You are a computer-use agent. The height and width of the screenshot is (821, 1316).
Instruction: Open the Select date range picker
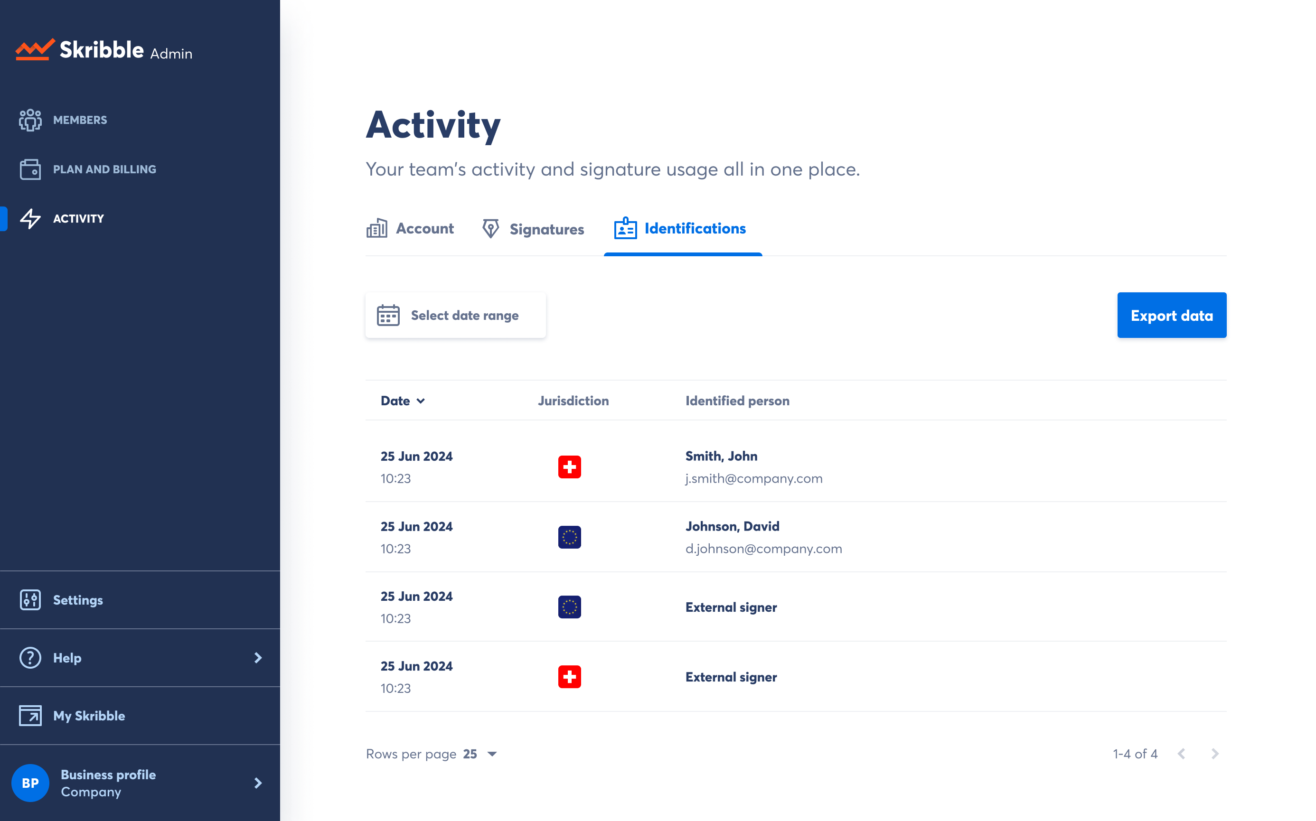click(x=455, y=316)
